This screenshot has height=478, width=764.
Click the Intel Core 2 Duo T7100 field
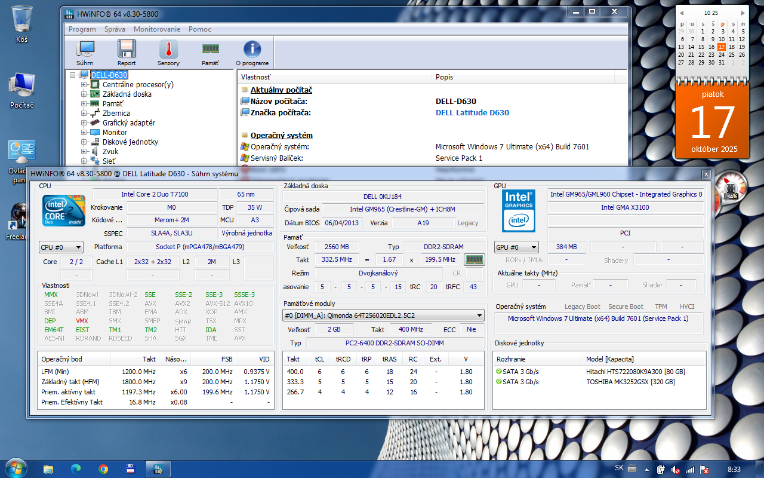155,194
